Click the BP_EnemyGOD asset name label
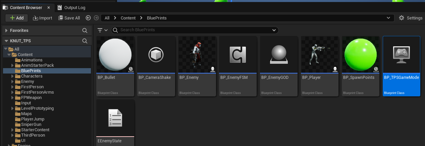 point(275,78)
